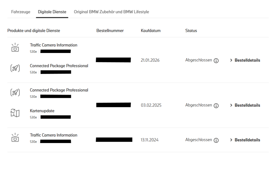
Task: Expand Bestelldetails for the 03.02.2025 order
Action: [x=245, y=105]
